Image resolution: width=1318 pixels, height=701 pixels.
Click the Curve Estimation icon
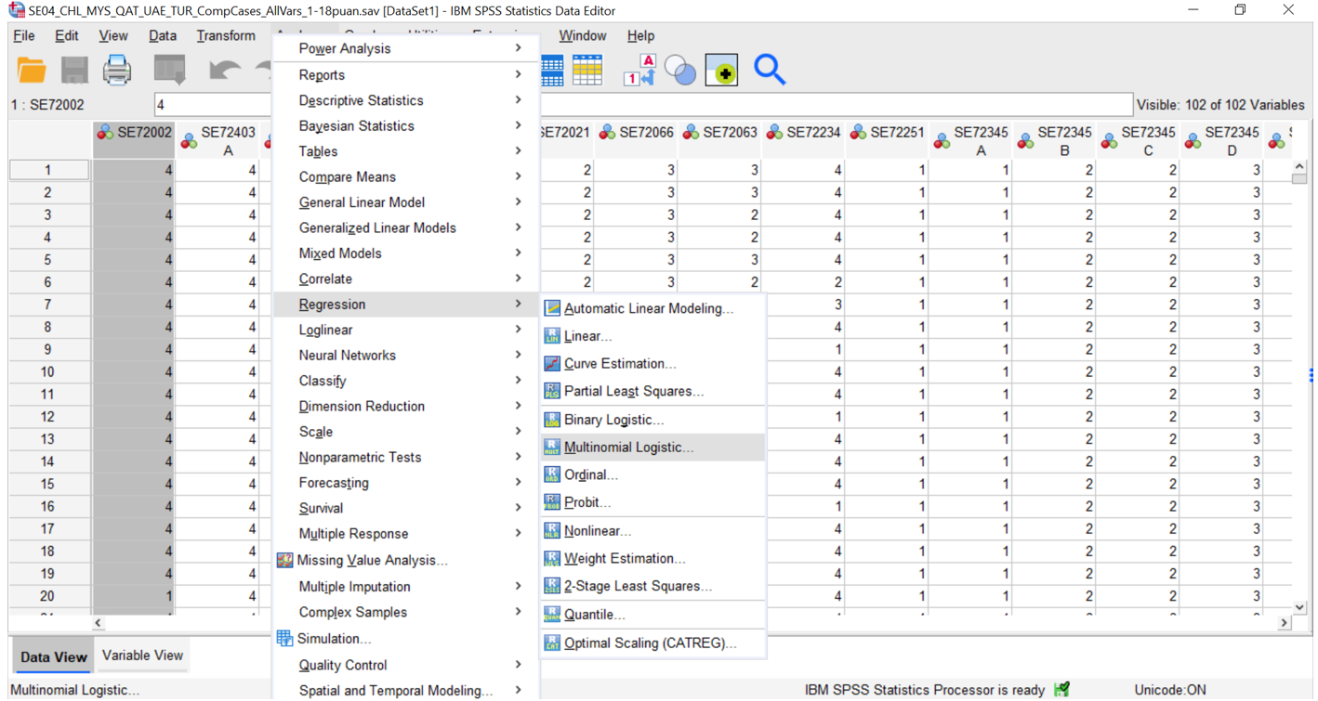click(x=552, y=364)
